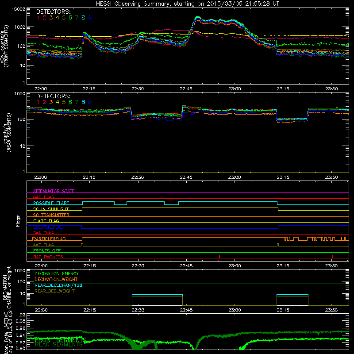Click the GAP FLAG label
This screenshot has width=354, height=354.
coord(43,197)
